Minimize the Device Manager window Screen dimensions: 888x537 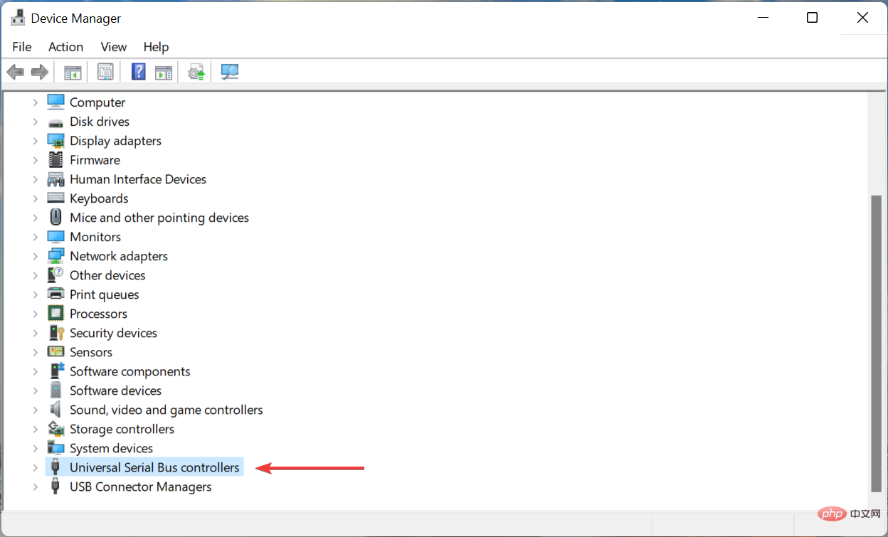tap(762, 18)
